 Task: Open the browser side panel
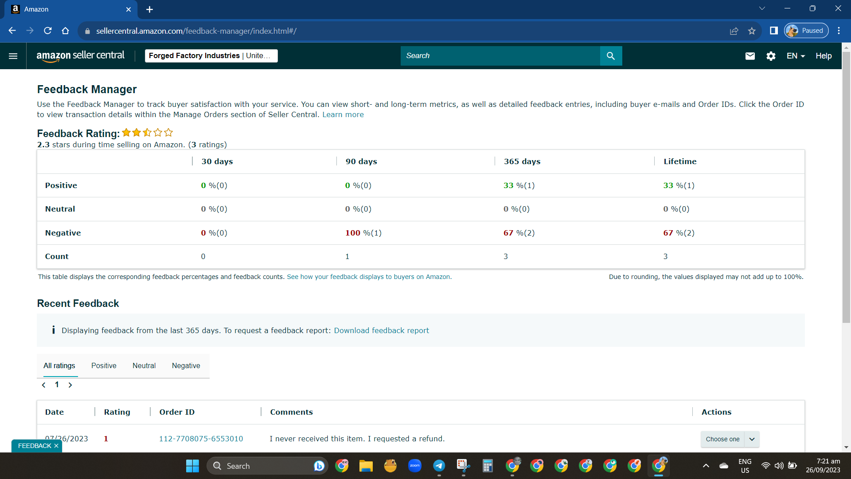coord(774,31)
